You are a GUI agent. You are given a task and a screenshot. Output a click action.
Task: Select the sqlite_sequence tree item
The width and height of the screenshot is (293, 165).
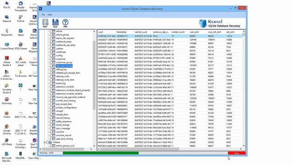[64, 121]
